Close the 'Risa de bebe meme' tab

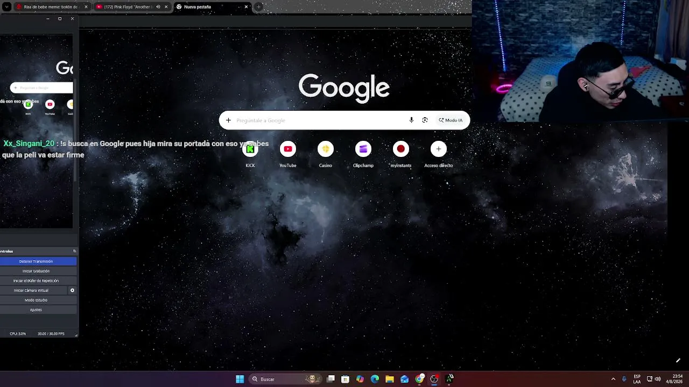[86, 7]
